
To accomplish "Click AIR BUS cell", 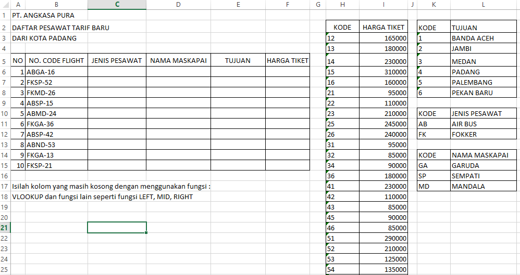I will point(483,124).
